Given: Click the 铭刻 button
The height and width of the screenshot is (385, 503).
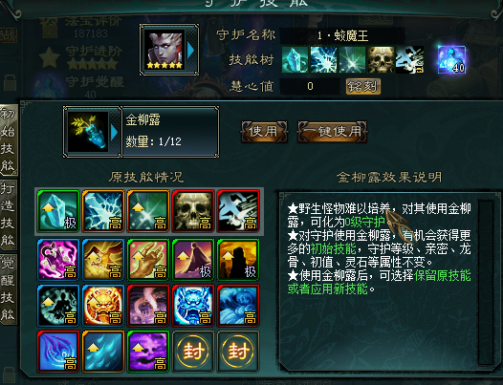Looking at the screenshot, I should click(x=363, y=86).
